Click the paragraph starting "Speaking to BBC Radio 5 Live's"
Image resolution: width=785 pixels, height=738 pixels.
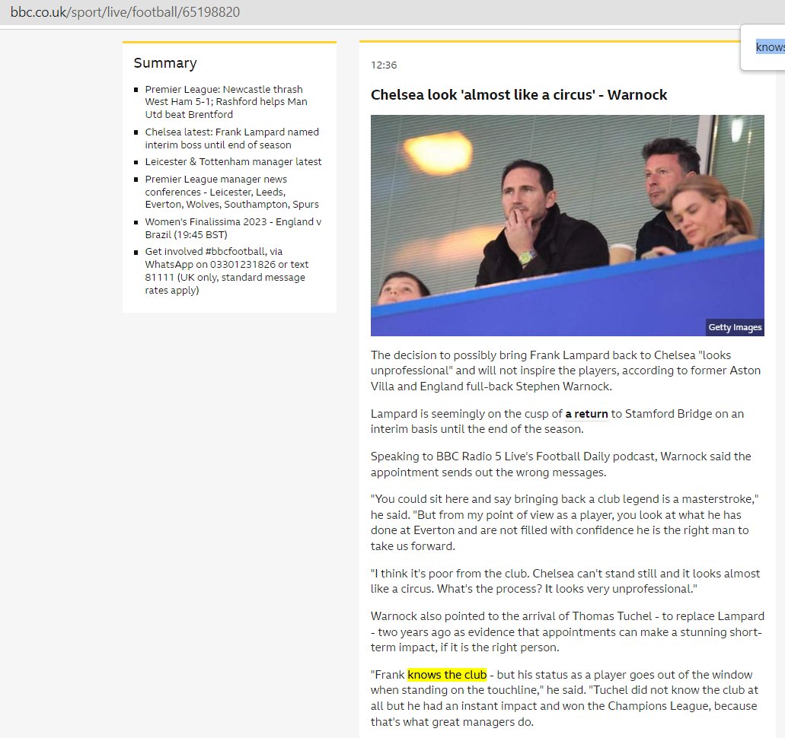click(560, 464)
